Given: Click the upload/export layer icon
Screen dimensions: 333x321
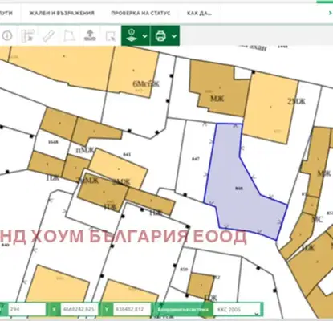Looking at the screenshot, I should [x=90, y=35].
